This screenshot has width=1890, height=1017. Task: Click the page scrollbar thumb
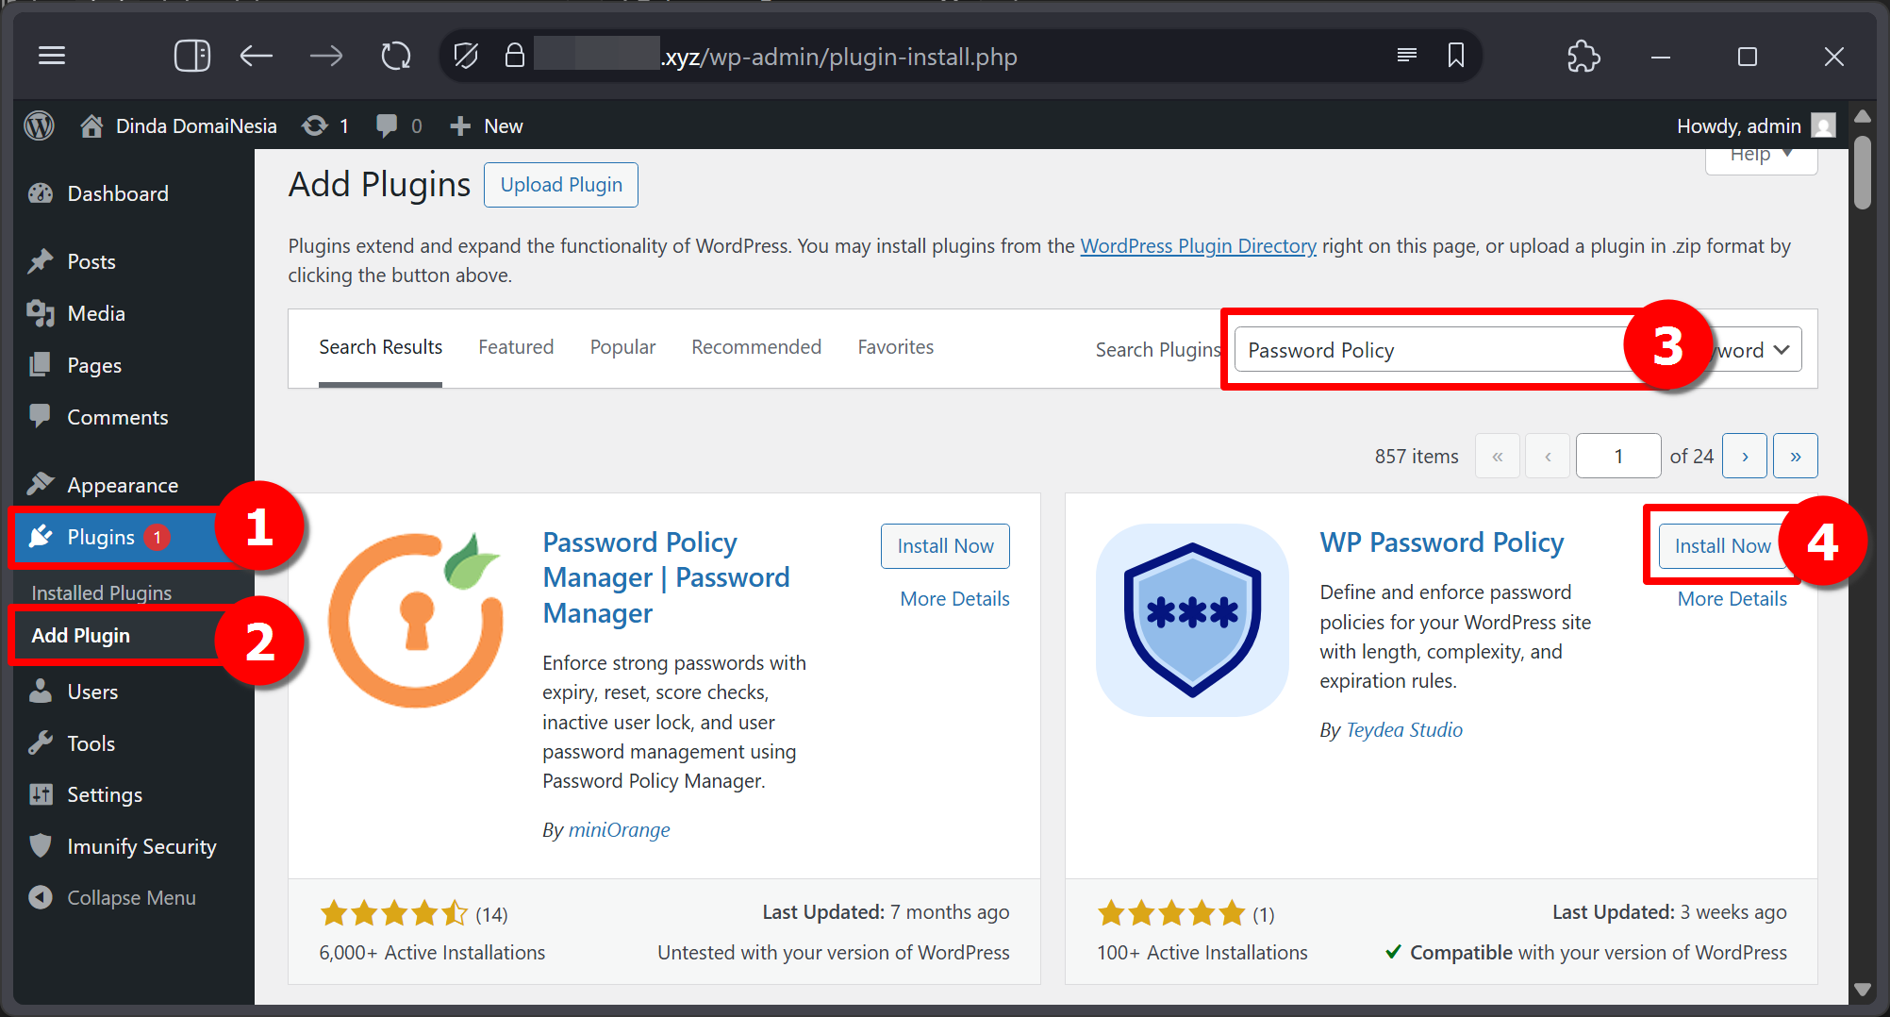[x=1862, y=173]
